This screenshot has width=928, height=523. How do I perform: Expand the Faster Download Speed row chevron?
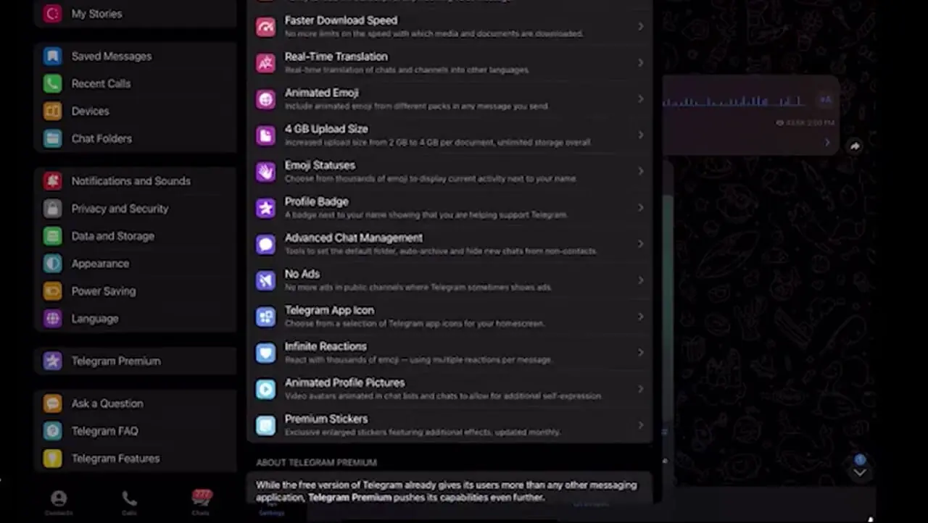coord(641,27)
